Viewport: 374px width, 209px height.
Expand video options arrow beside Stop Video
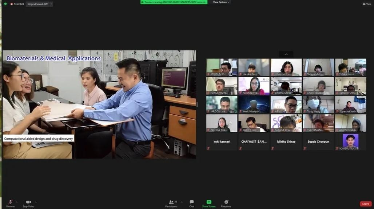pyautogui.click(x=36, y=202)
